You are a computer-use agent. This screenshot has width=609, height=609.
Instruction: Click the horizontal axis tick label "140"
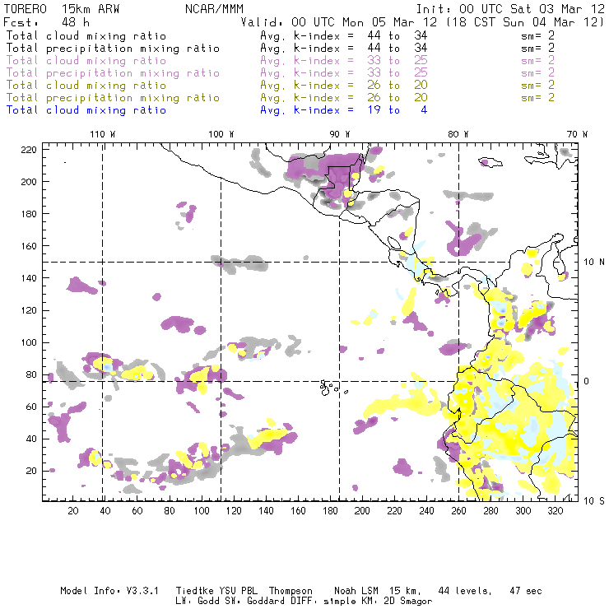pos(266,511)
